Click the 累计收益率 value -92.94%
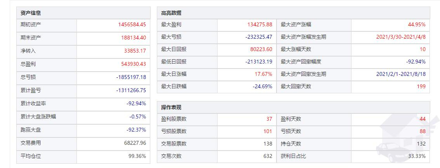Screen dimensions: 440x168 coord(136,103)
